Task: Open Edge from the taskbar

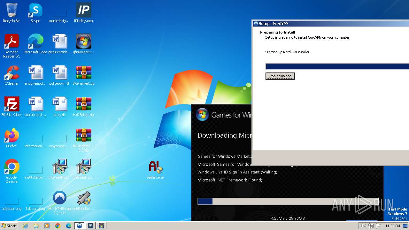Action: [69, 226]
